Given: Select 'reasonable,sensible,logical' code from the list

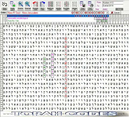Looking at the screenshot, I should [x=58, y=18].
